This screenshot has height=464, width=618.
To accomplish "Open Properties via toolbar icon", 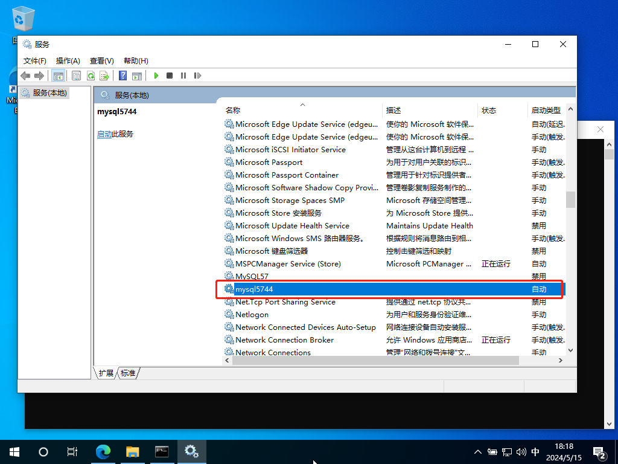I will [76, 76].
